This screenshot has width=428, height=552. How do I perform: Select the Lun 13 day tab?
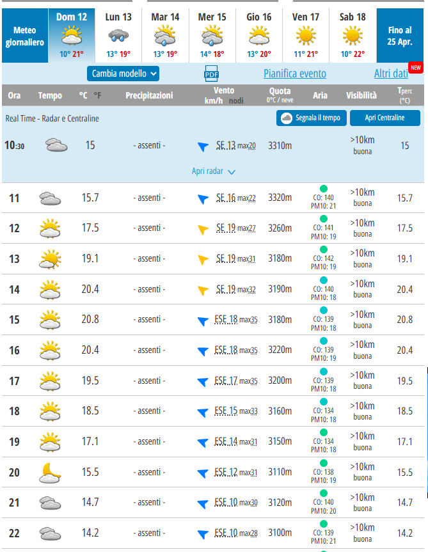click(x=118, y=35)
